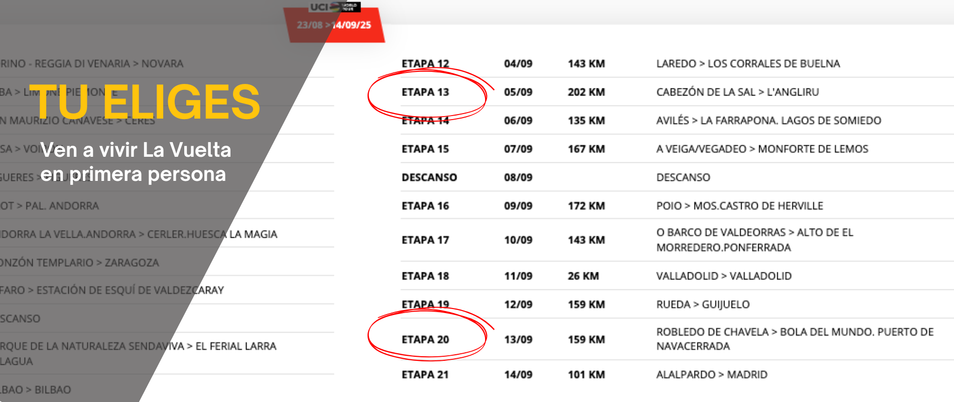The width and height of the screenshot is (954, 402).
Task: Click the date '05/09'
Action: [x=518, y=92]
